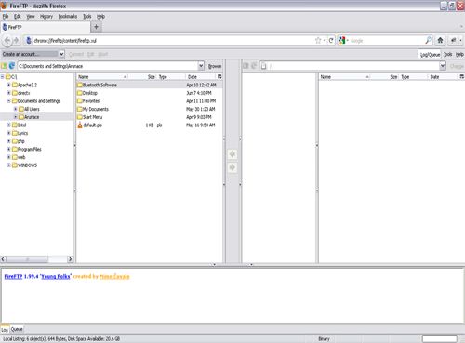465x343 pixels.
Task: Switch to the Queue tab
Action: pyautogui.click(x=17, y=329)
